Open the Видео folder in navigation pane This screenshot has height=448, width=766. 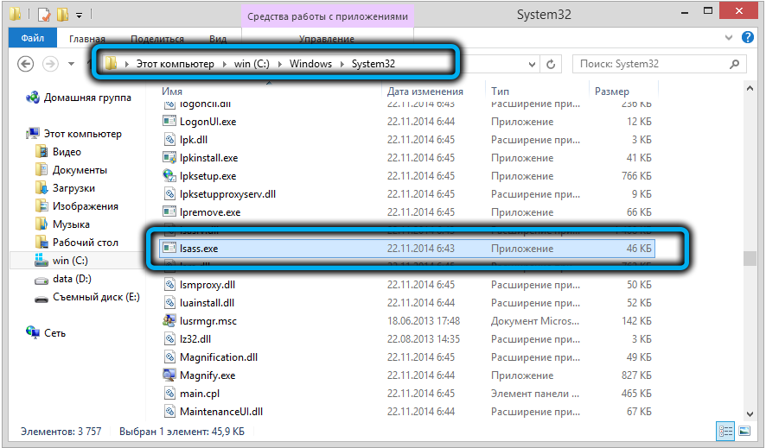tap(67, 152)
